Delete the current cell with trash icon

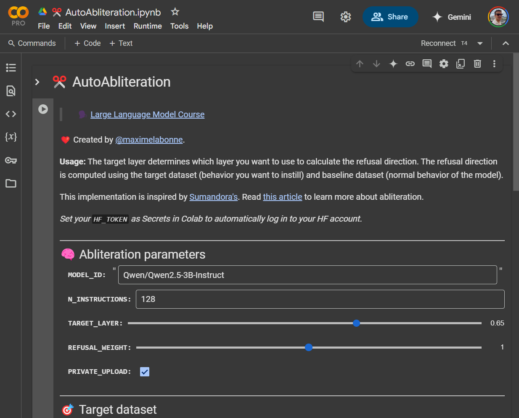[x=477, y=63]
